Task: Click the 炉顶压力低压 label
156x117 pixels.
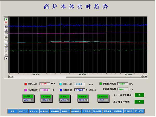Action: (109, 89)
